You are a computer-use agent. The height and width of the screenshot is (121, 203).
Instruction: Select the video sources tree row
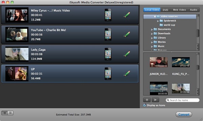[170, 16]
